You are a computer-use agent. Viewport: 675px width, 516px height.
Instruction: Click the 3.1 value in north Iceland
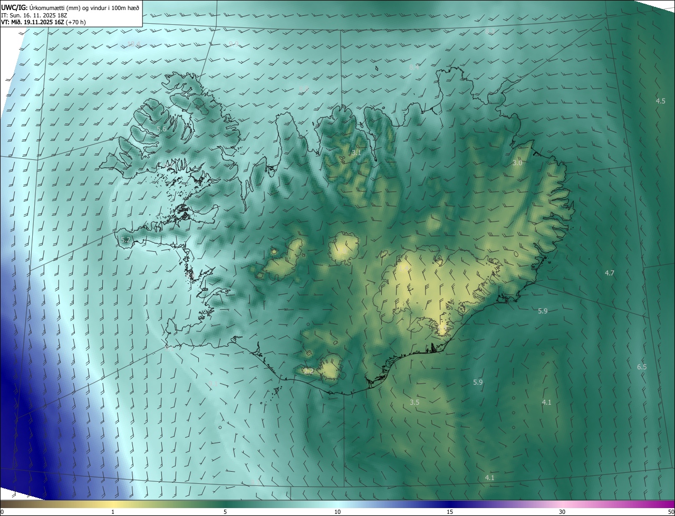pyautogui.click(x=357, y=153)
